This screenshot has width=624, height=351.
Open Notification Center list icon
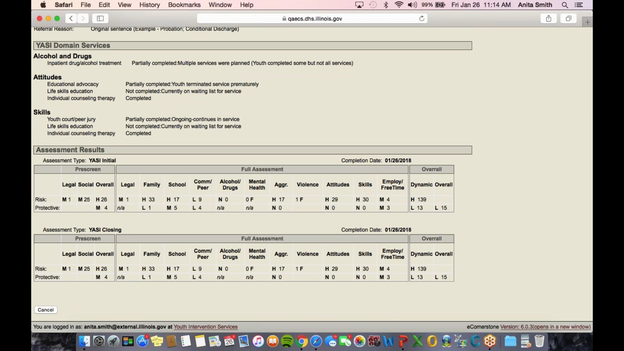tap(578, 5)
